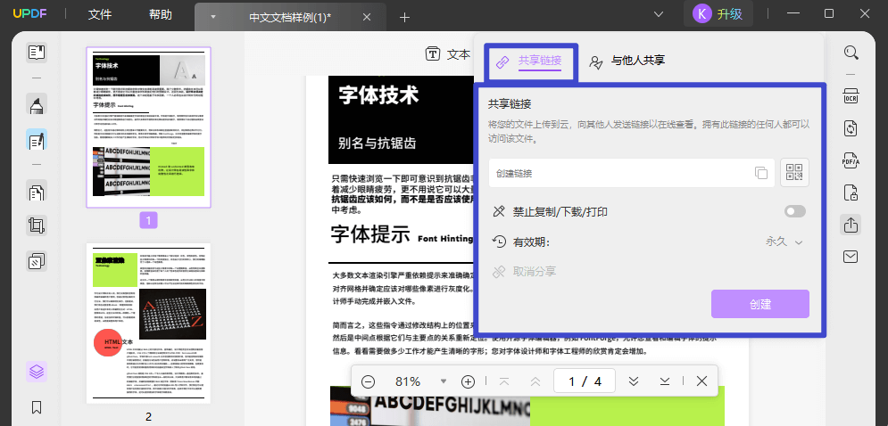Image resolution: width=888 pixels, height=426 pixels.
Task: Copy the created link icon
Action: point(761,173)
